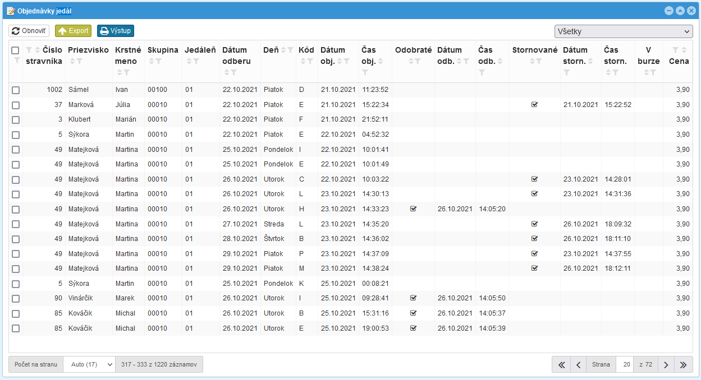The width and height of the screenshot is (701, 380).
Task: Toggle the select-all checkbox in header
Action: tap(15, 50)
